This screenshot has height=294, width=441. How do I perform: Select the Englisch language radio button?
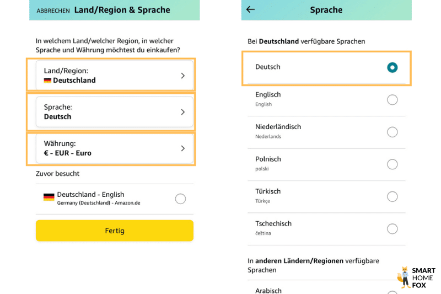click(392, 100)
